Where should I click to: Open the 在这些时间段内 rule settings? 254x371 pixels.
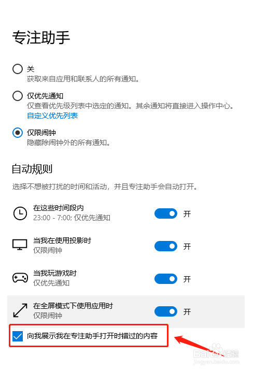click(x=59, y=208)
